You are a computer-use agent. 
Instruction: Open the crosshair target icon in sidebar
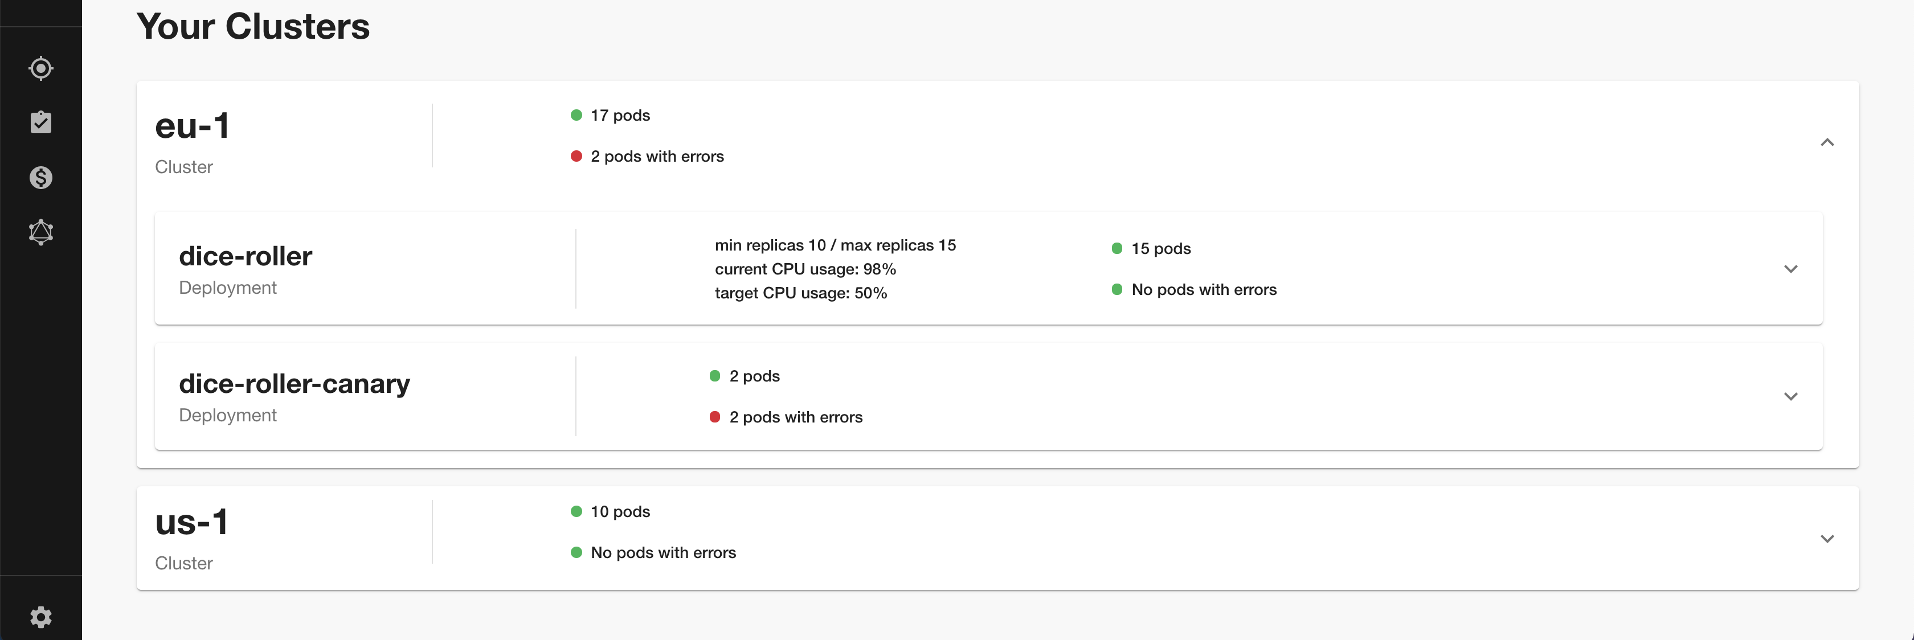click(x=41, y=68)
